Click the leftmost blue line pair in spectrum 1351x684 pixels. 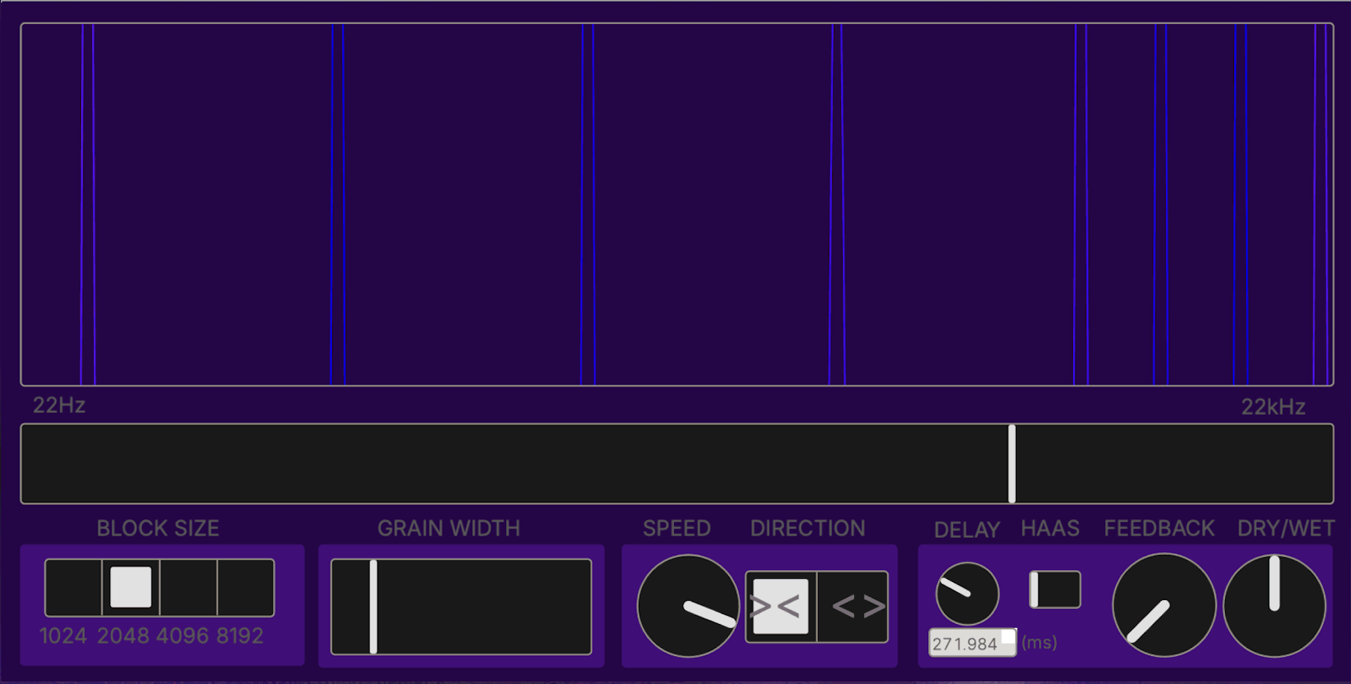tap(88, 204)
